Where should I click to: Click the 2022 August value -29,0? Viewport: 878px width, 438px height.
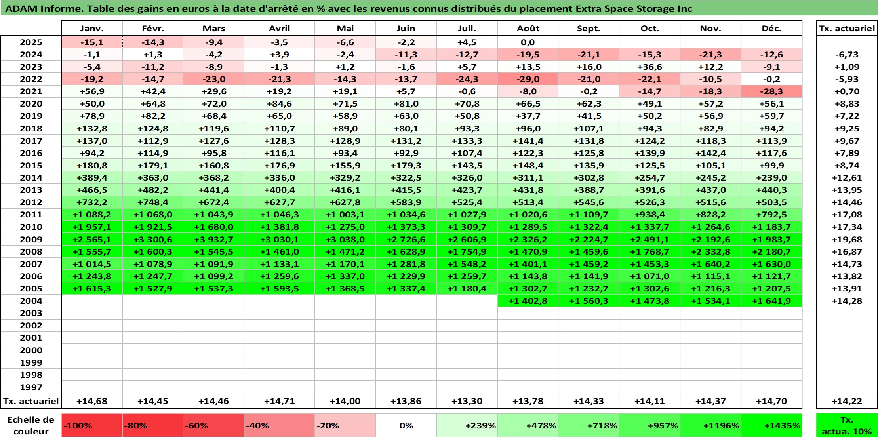coord(528,79)
